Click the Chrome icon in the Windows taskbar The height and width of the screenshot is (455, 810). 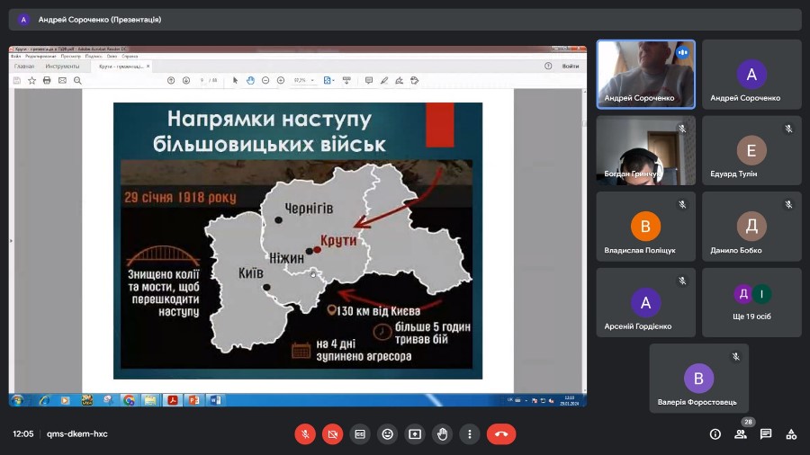[129, 400]
